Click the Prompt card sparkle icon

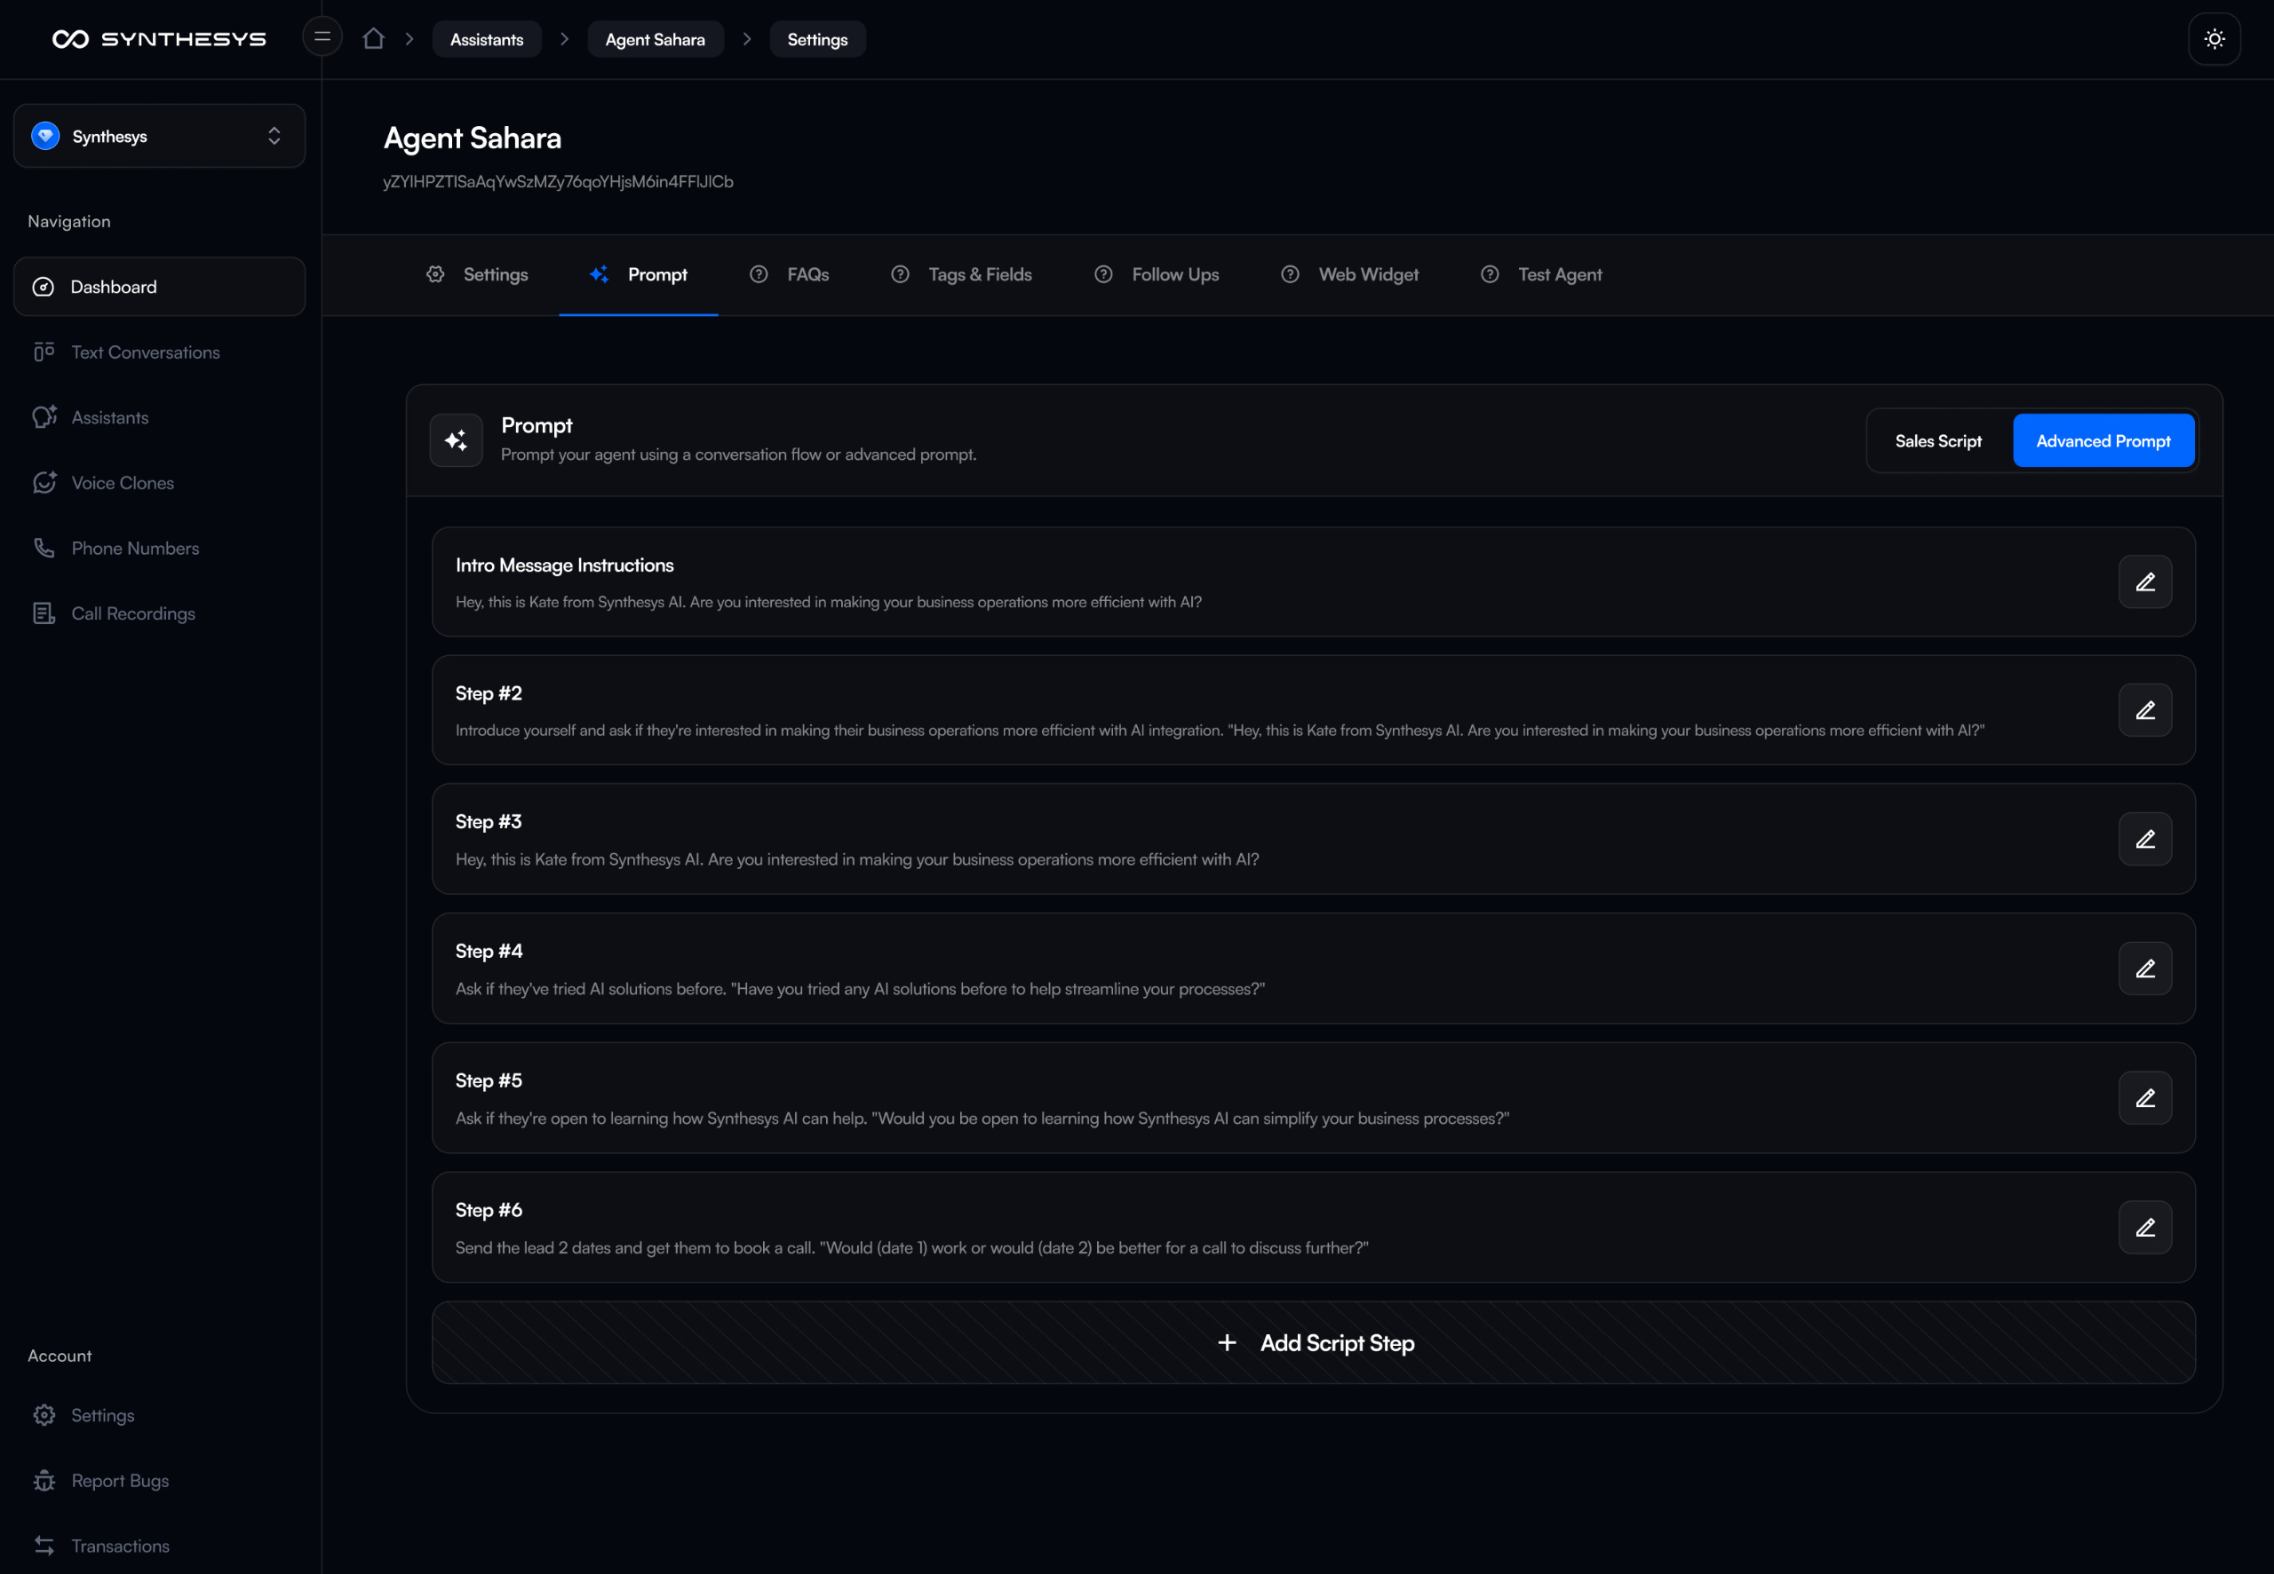point(456,441)
